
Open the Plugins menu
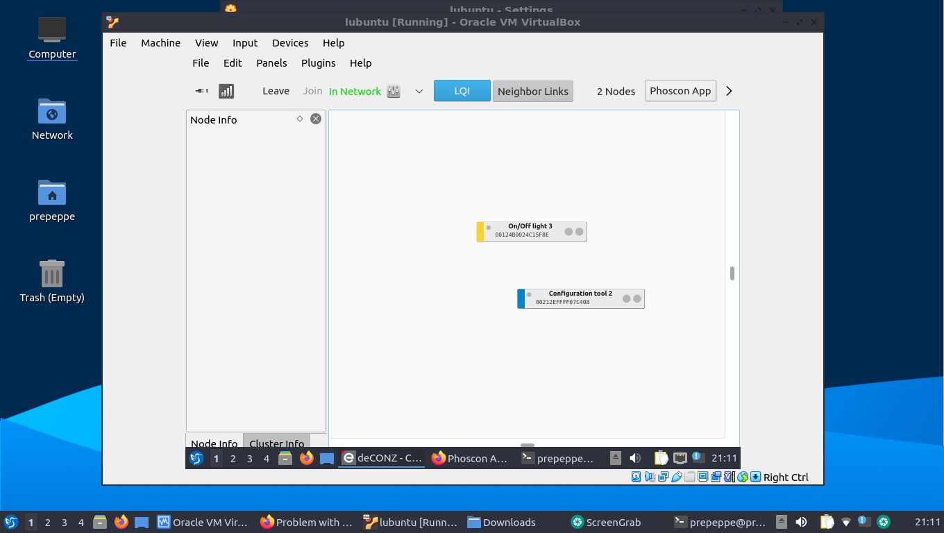(x=319, y=62)
